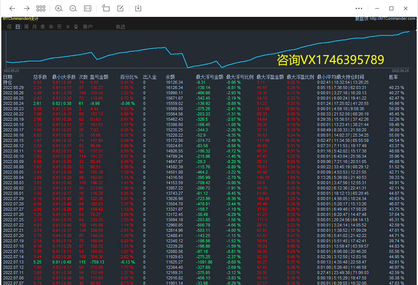This screenshot has width=418, height=285.
Task: Select the 2022.08.03 date row
Action: point(13,183)
